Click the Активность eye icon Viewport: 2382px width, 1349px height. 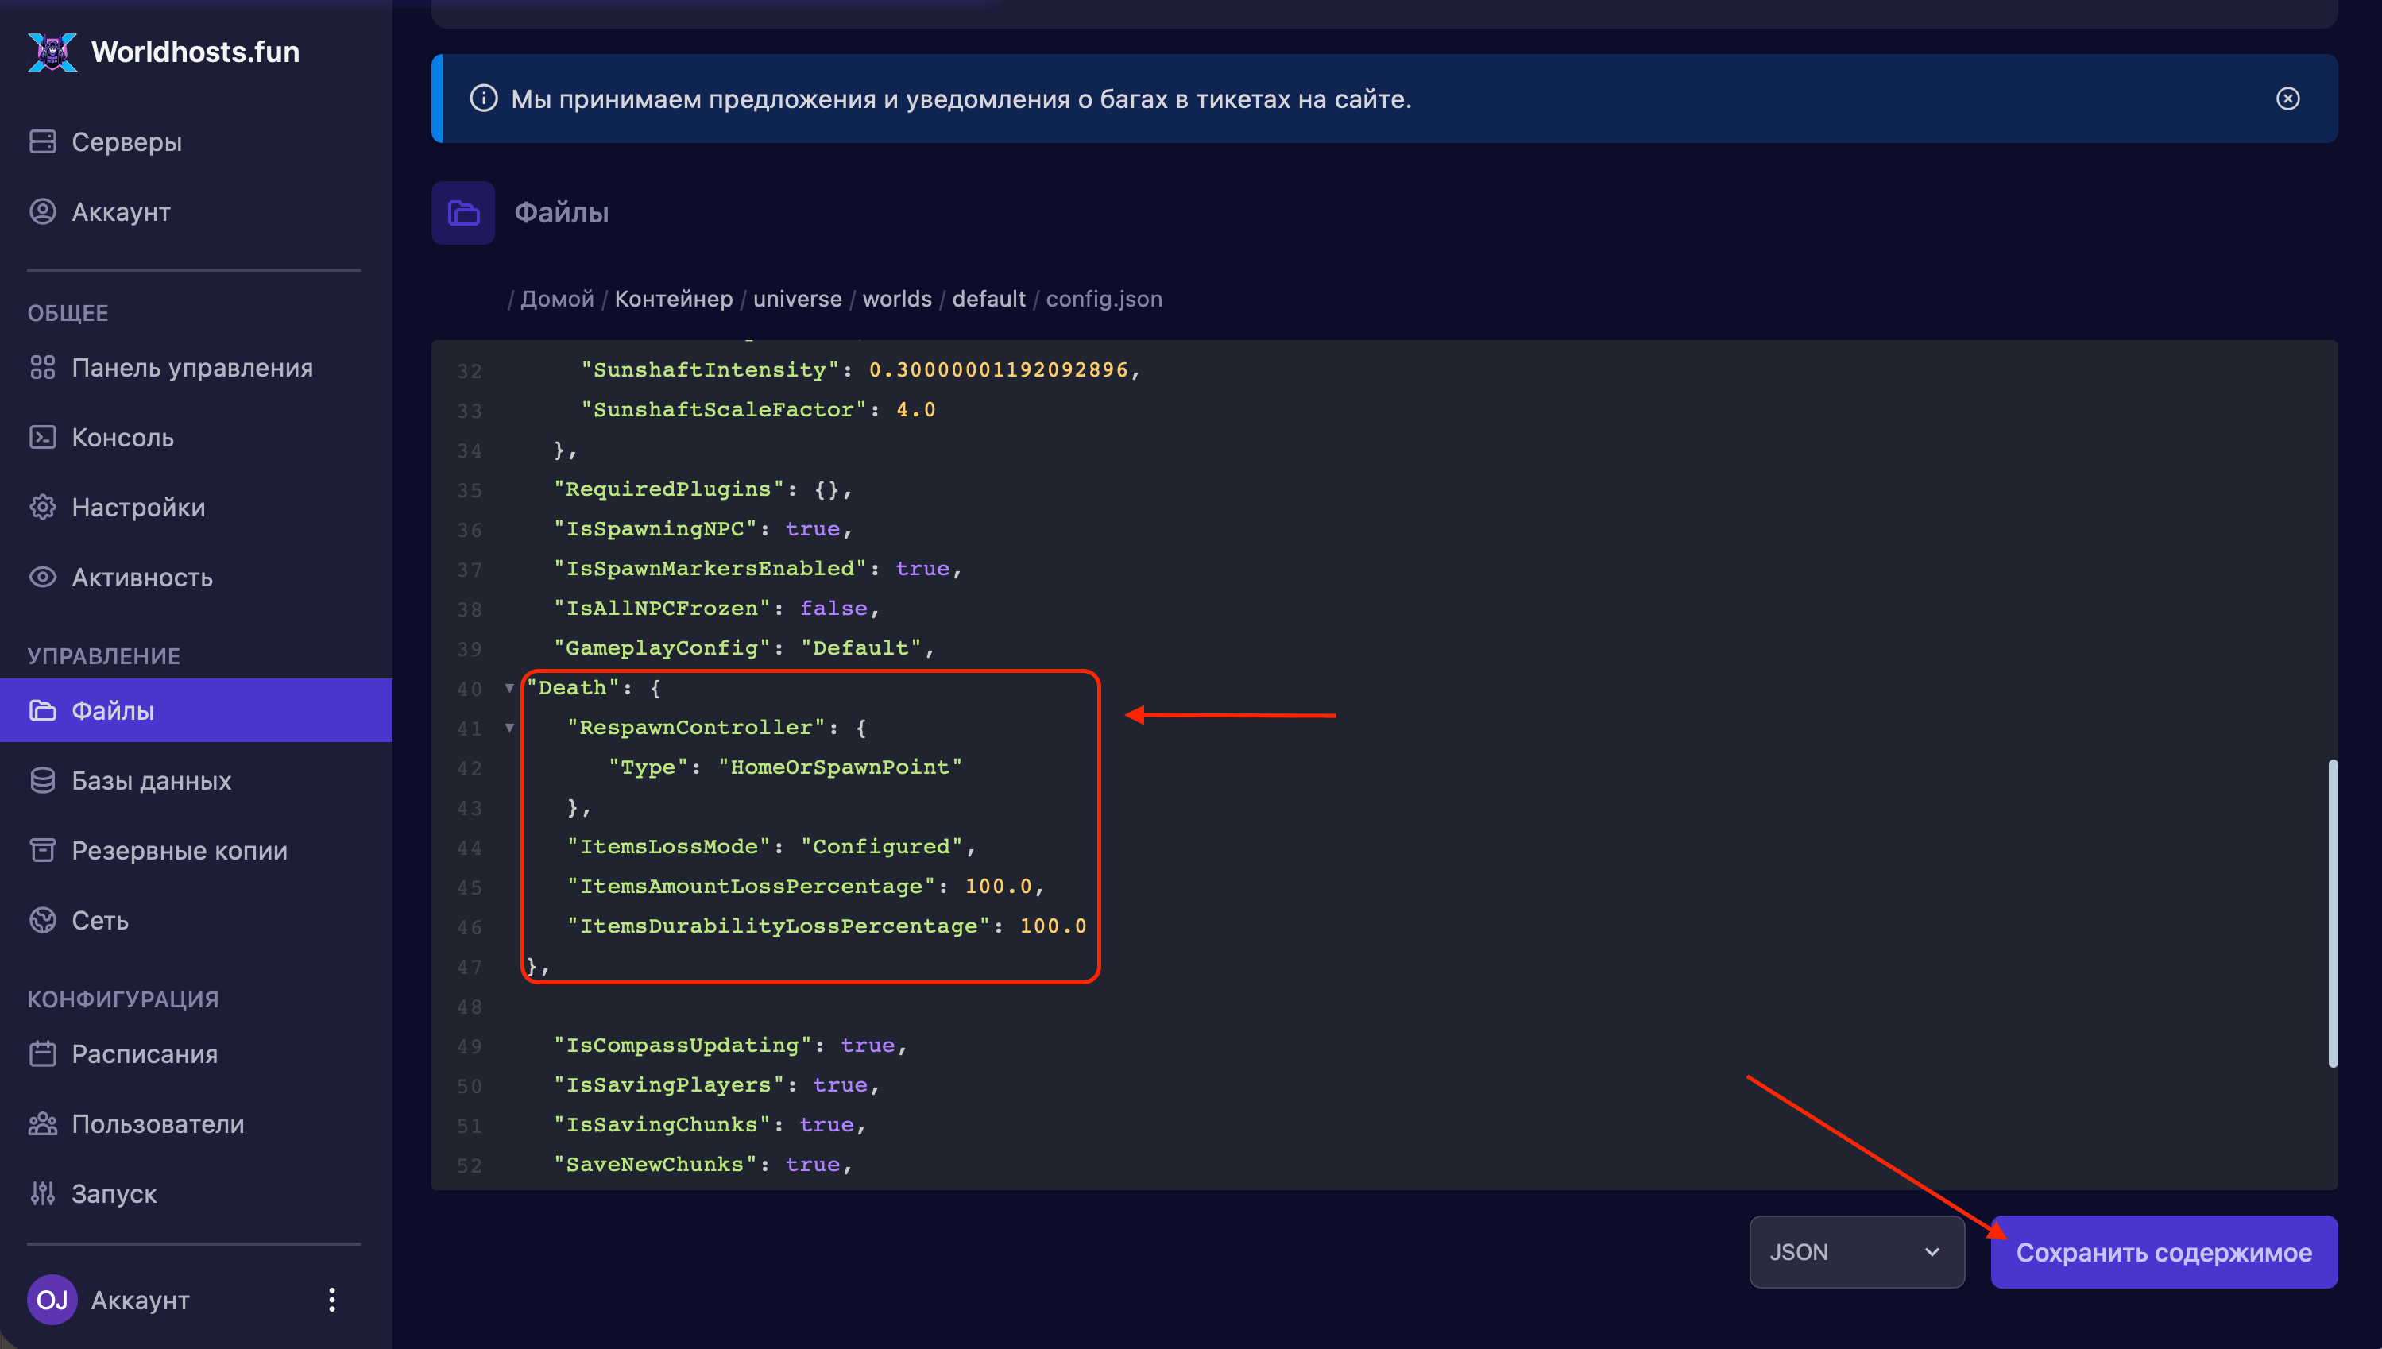[x=43, y=578]
